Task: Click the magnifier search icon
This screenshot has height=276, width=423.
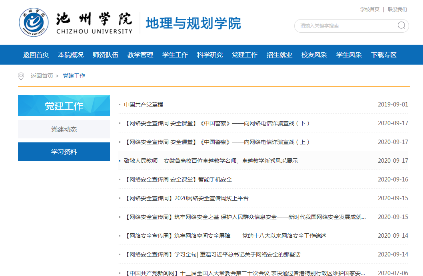Action: [401, 26]
